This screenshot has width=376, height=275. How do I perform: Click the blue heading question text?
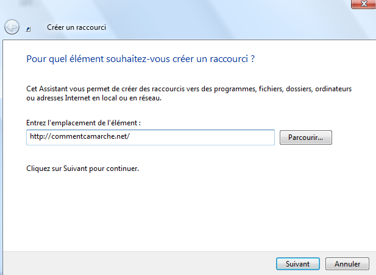tap(140, 60)
